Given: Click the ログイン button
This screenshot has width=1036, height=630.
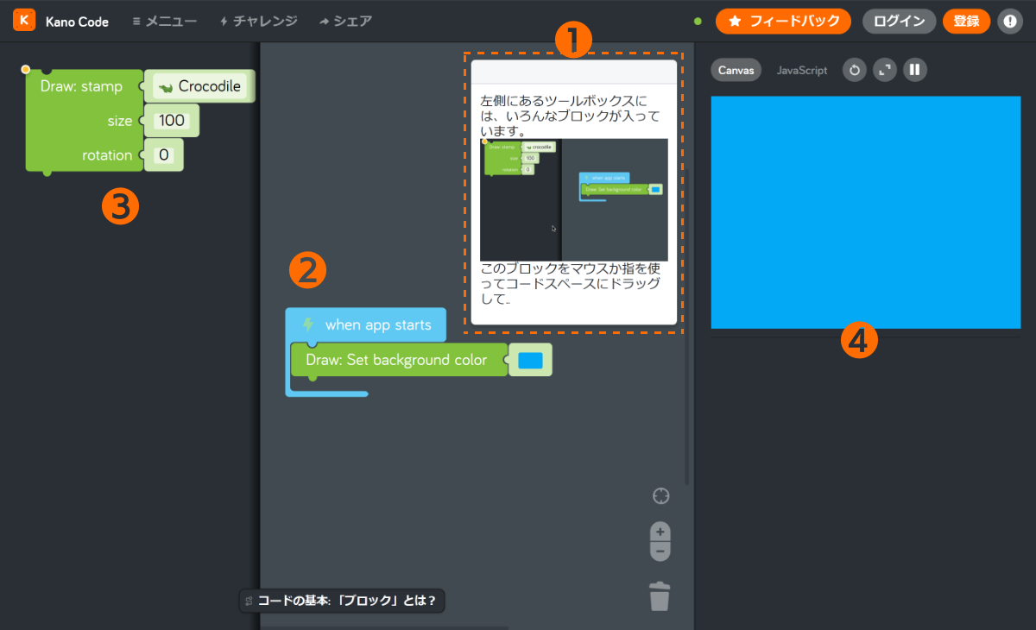Looking at the screenshot, I should click(x=899, y=21).
